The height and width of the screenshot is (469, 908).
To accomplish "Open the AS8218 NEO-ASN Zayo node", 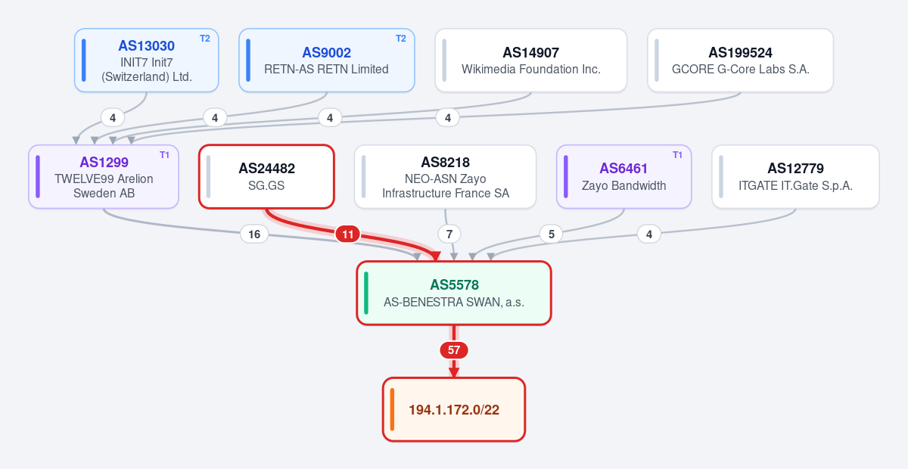I will (x=446, y=176).
